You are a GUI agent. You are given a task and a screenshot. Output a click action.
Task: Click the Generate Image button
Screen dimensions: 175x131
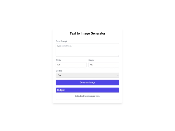tap(87, 82)
